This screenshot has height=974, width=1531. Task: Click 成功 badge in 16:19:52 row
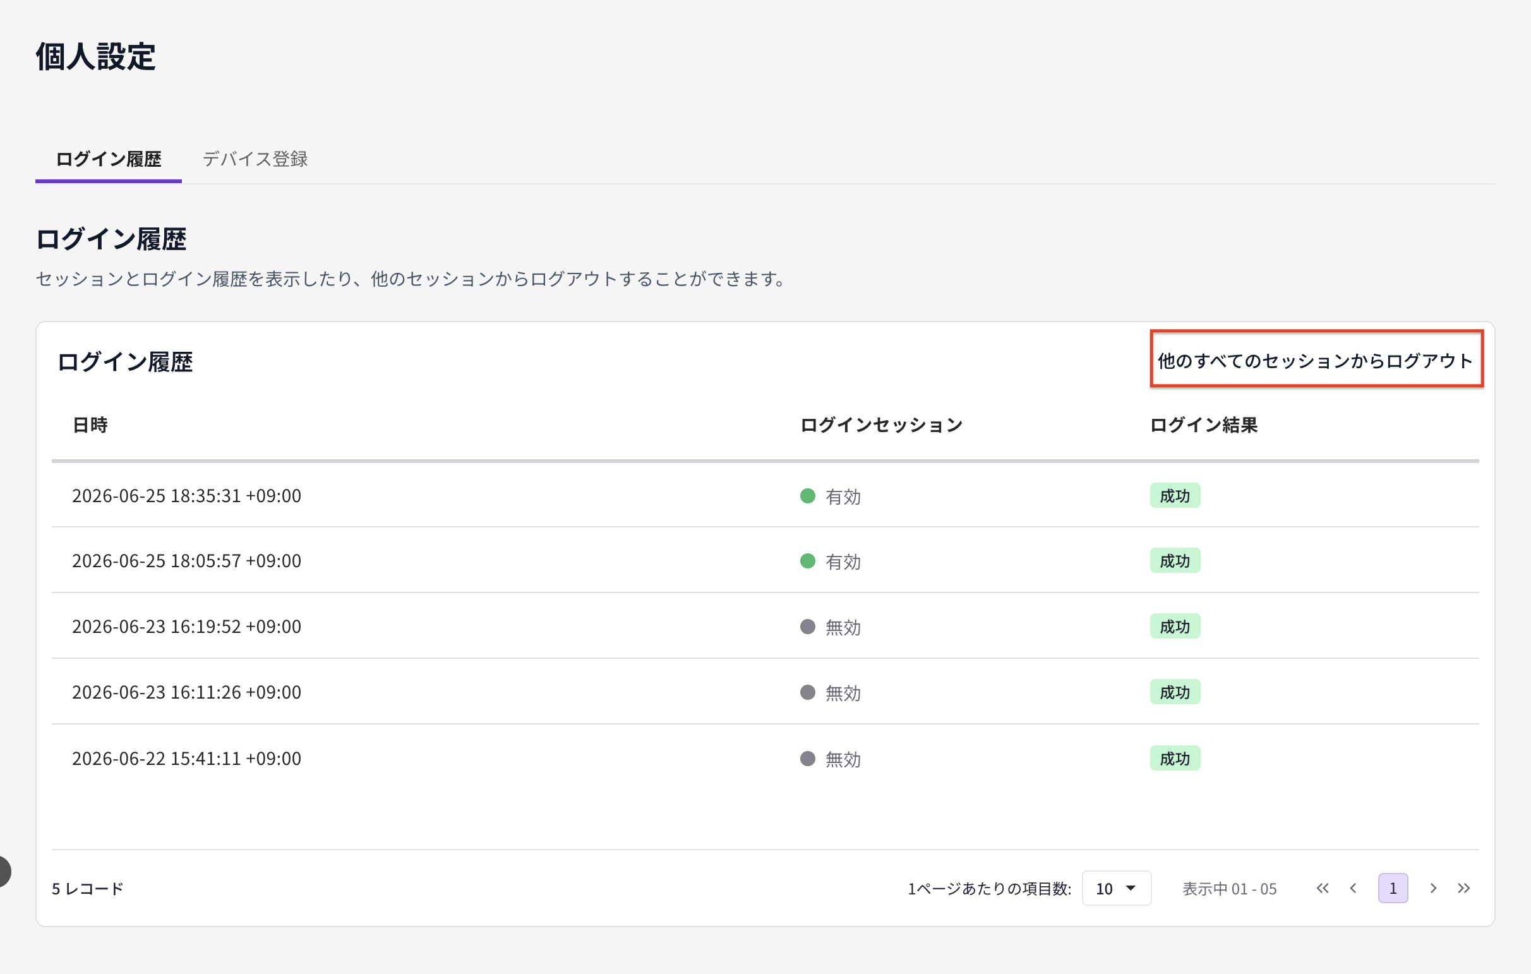click(1175, 626)
